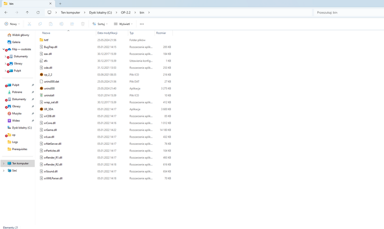Open the three-dot more options menu

(x=142, y=24)
